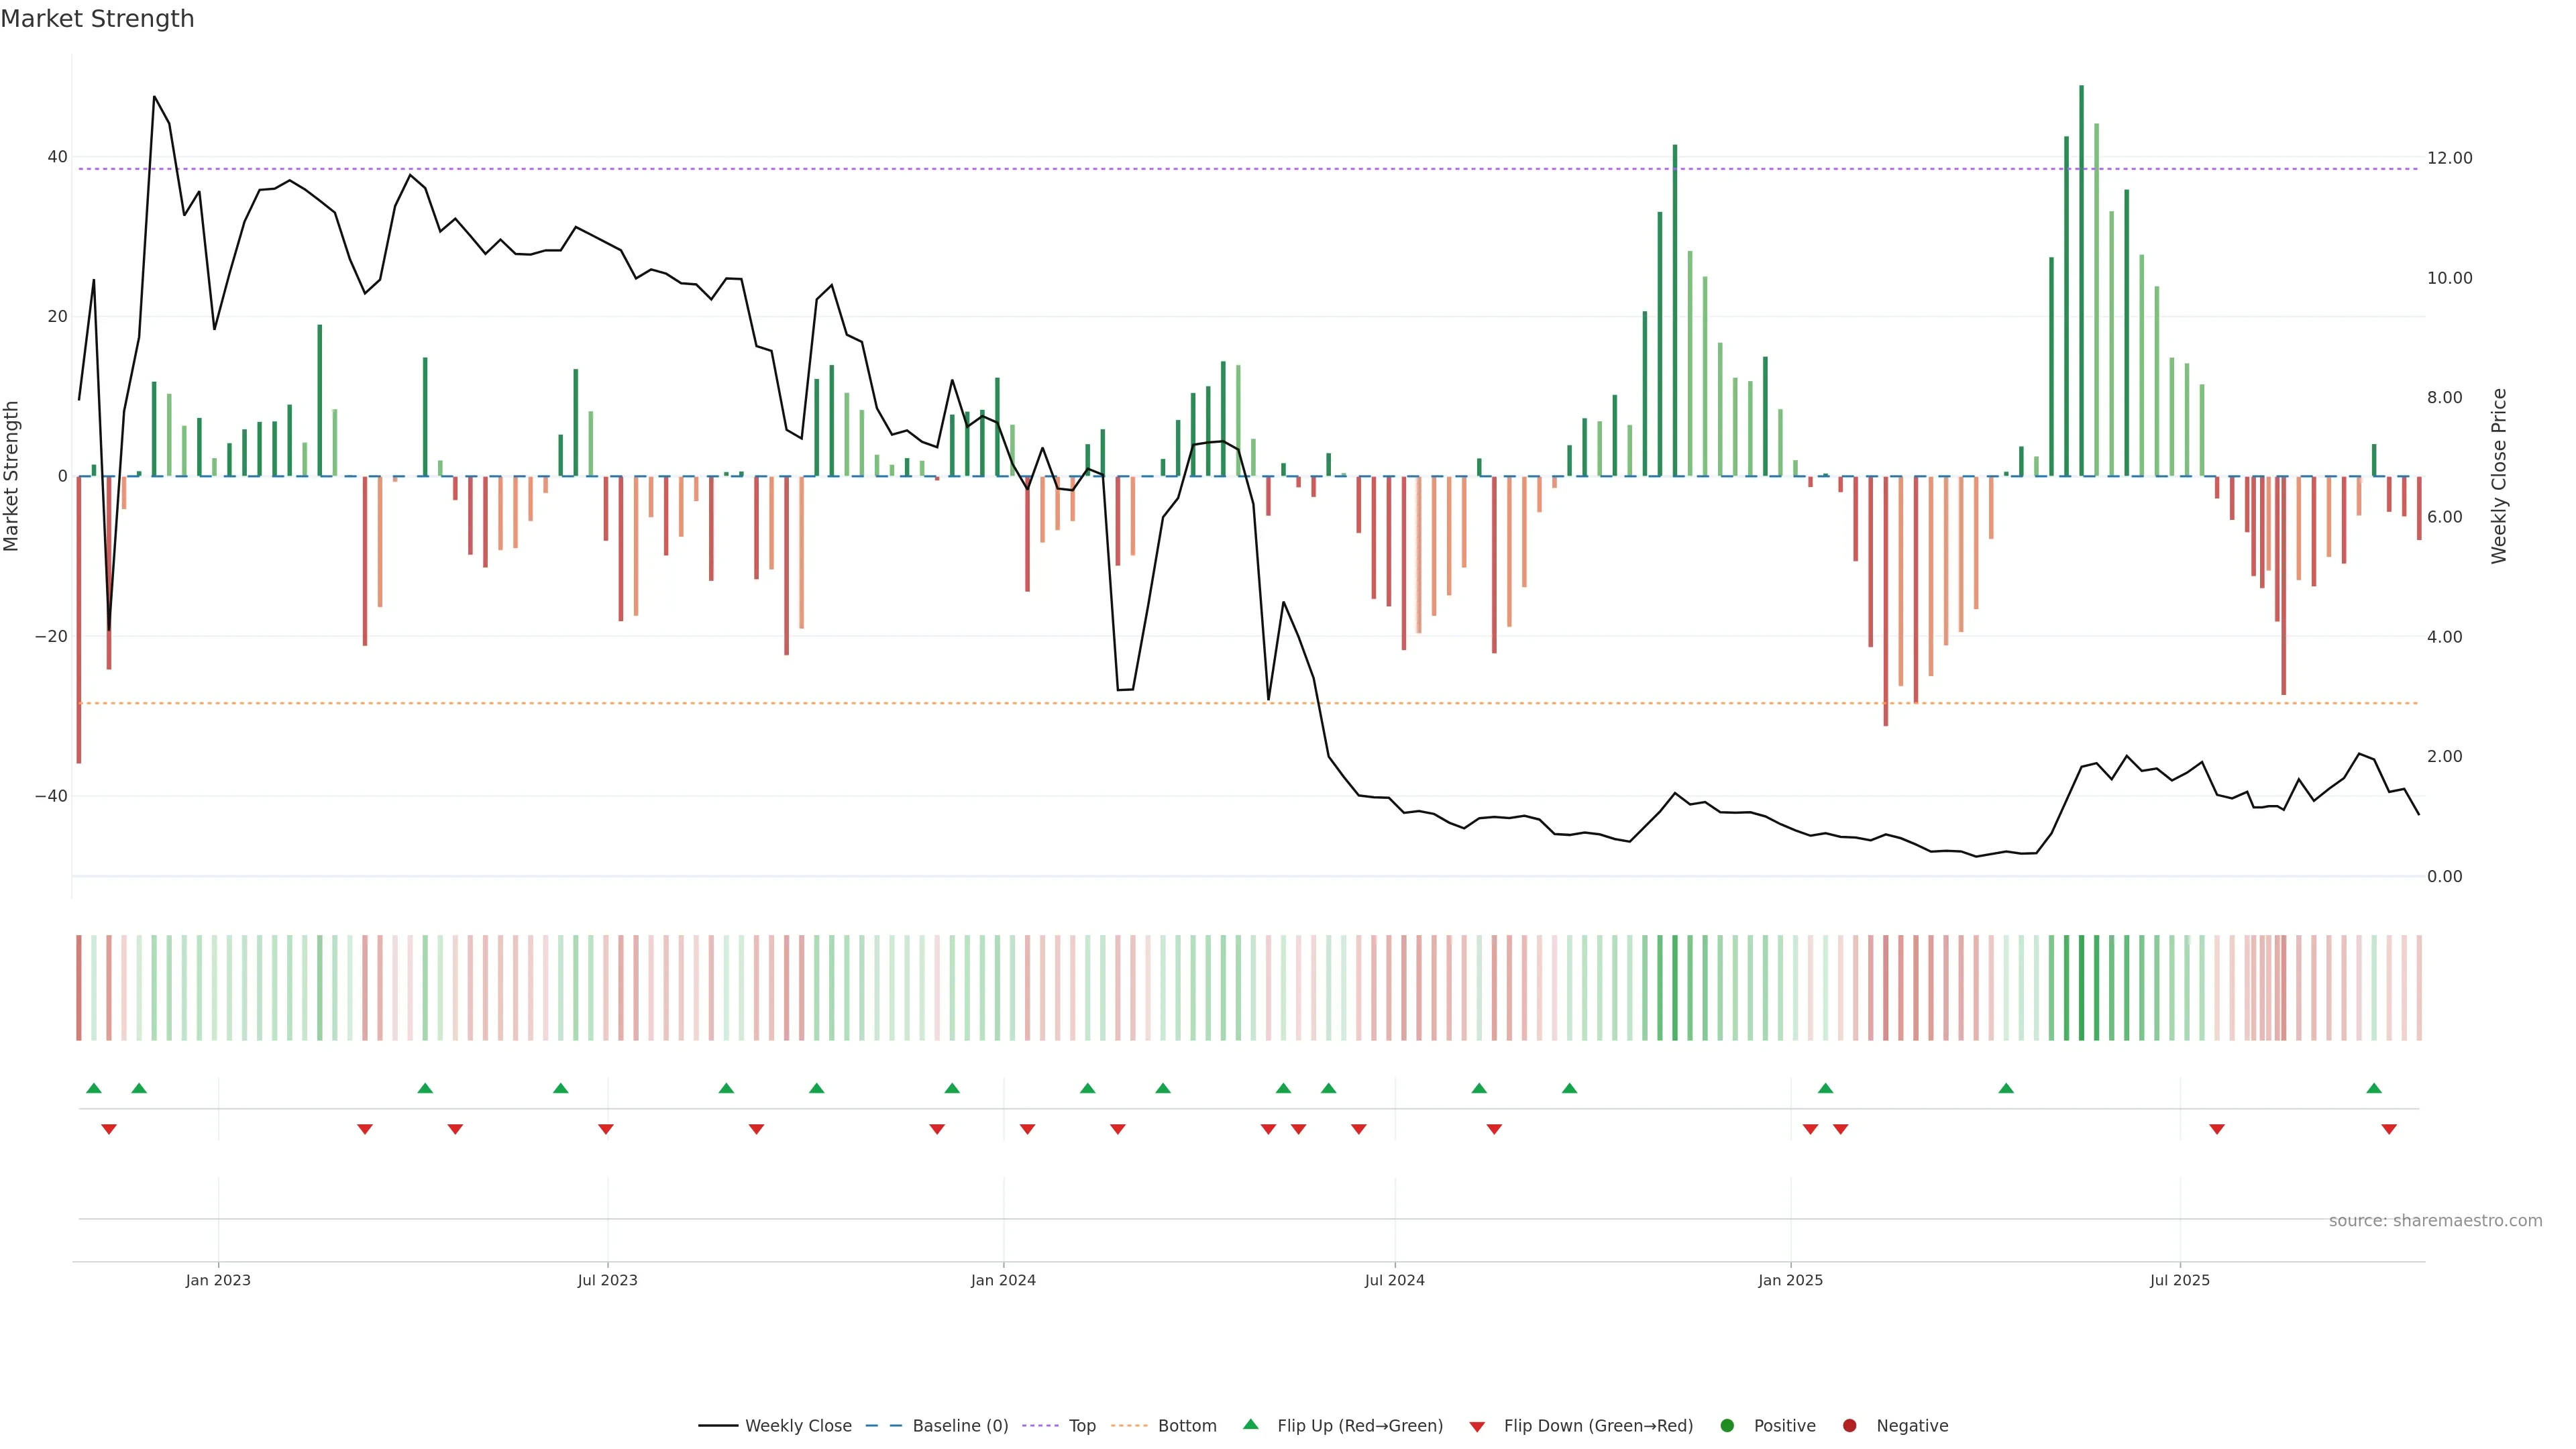Click Flip Down red triangle legend icon

coord(1477,1427)
